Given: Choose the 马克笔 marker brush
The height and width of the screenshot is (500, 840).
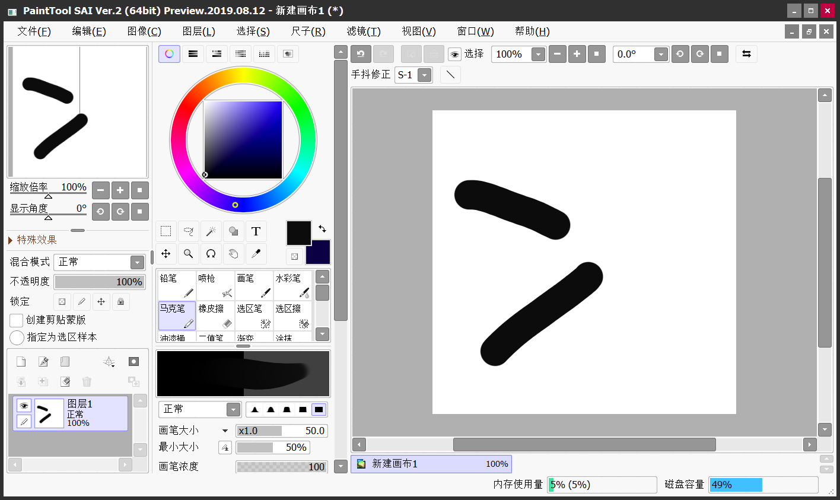Looking at the screenshot, I should pos(177,316).
